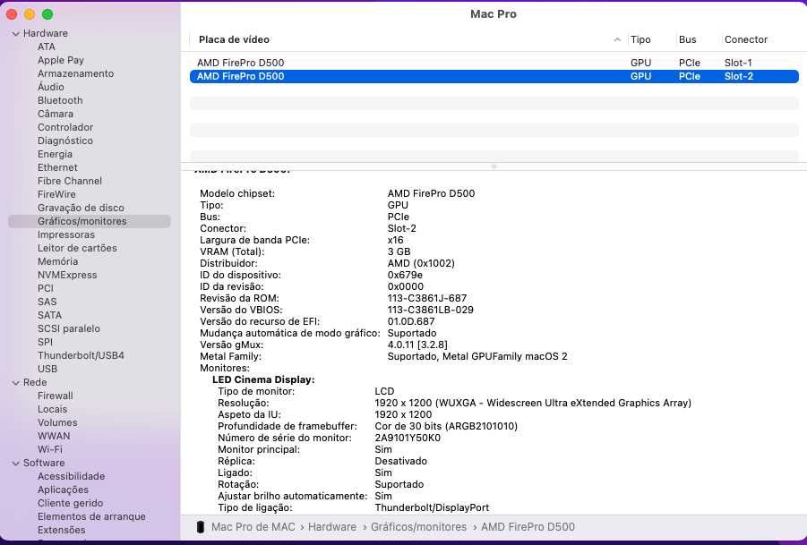Sort by Placa de vídeo column
The width and height of the screenshot is (807, 545).
(234, 39)
